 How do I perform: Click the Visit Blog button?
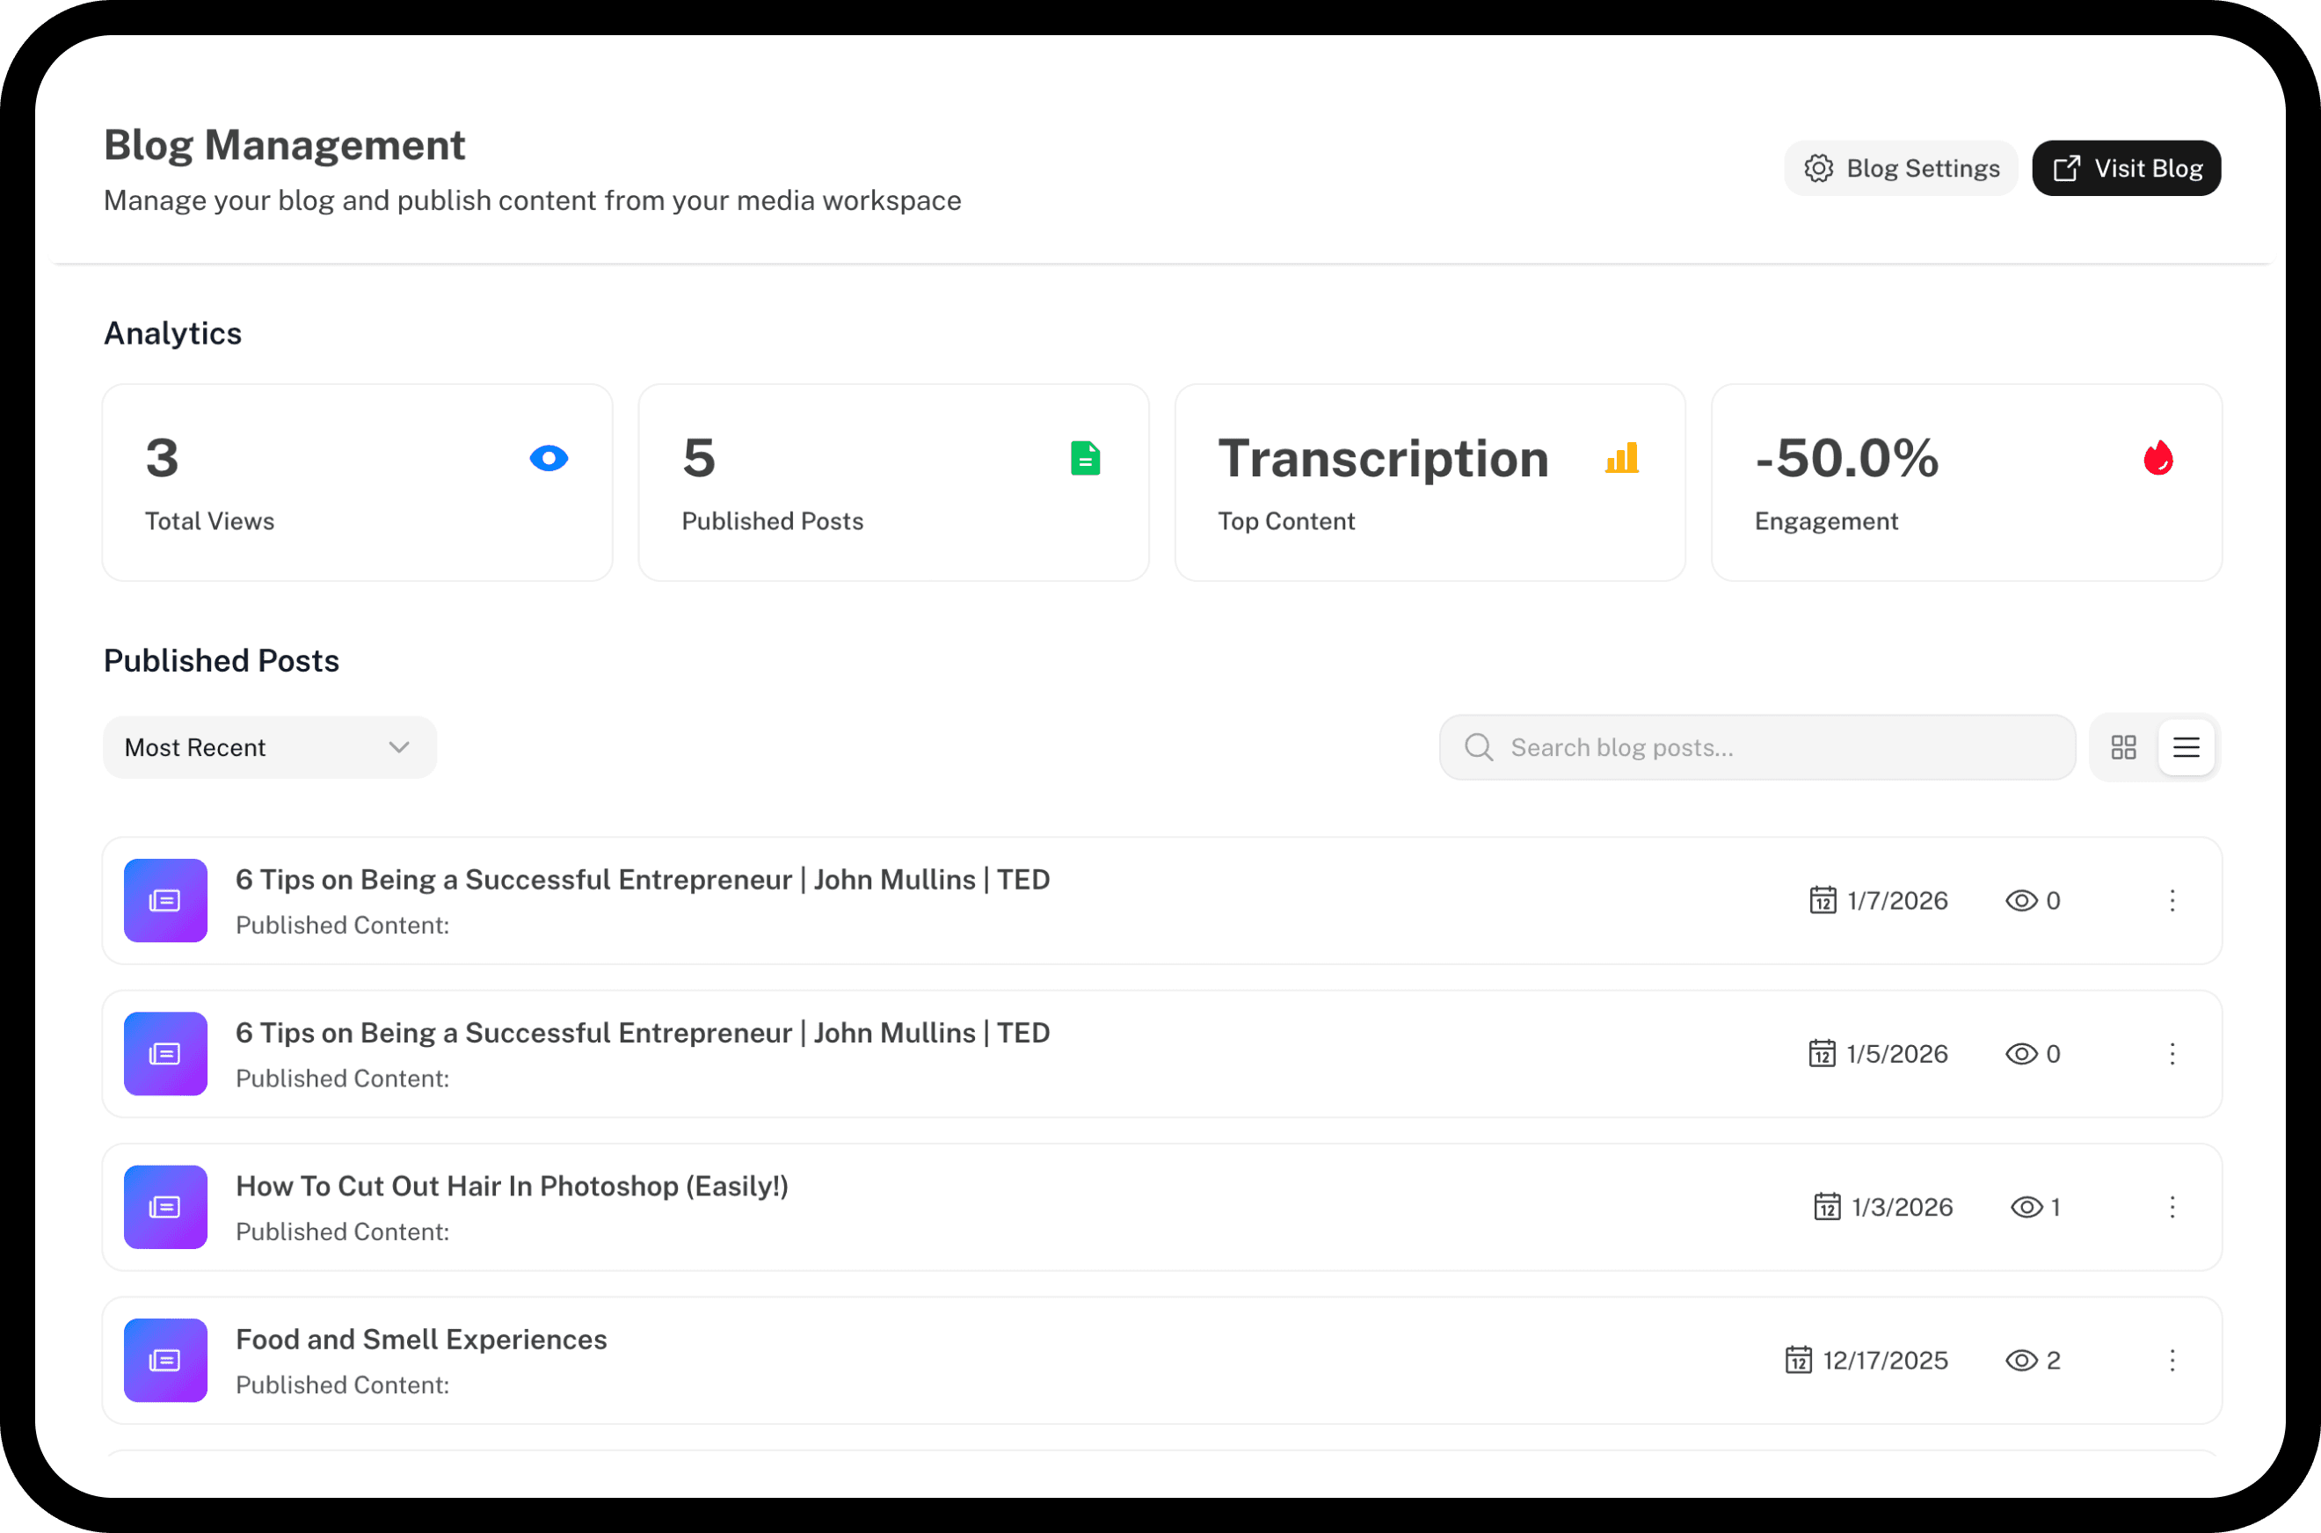tap(2127, 168)
